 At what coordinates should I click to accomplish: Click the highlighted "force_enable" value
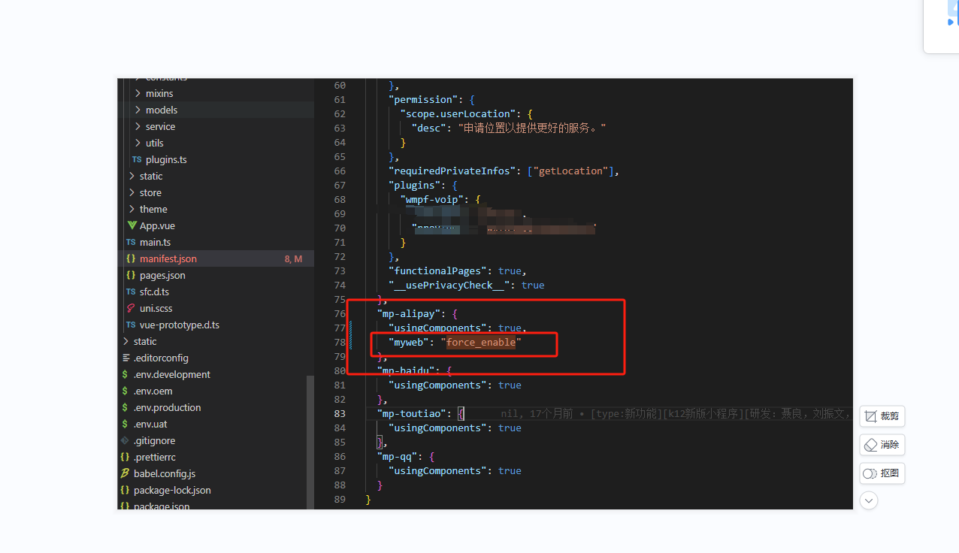point(481,342)
